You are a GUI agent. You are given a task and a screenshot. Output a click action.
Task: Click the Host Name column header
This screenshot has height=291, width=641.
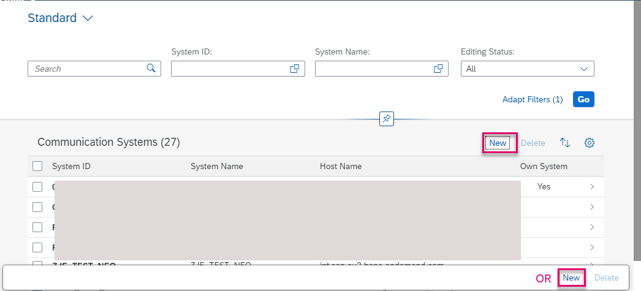pyautogui.click(x=341, y=167)
